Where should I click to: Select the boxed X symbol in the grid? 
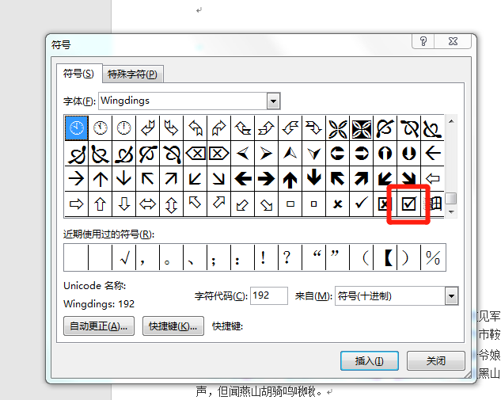click(385, 204)
